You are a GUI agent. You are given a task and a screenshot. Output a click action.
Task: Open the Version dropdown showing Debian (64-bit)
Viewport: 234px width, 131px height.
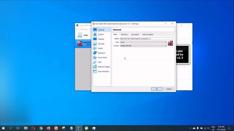coord(143,46)
